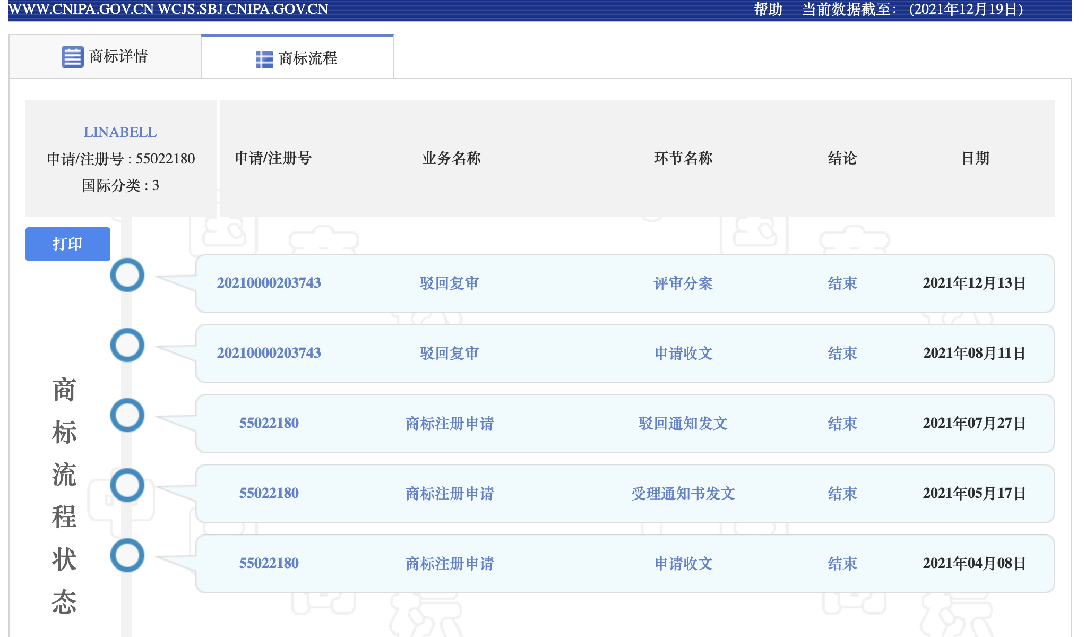Select timeline circle for 2021年12月13日 entry
This screenshot has width=1085, height=637.
point(127,275)
